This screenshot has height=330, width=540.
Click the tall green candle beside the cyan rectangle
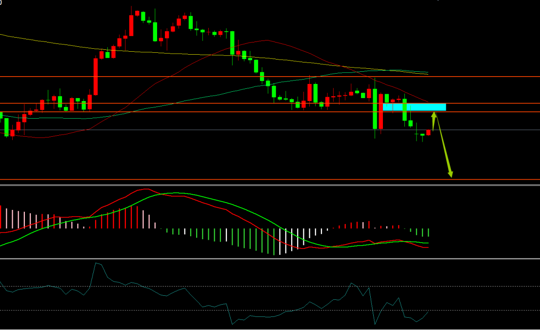(375, 108)
